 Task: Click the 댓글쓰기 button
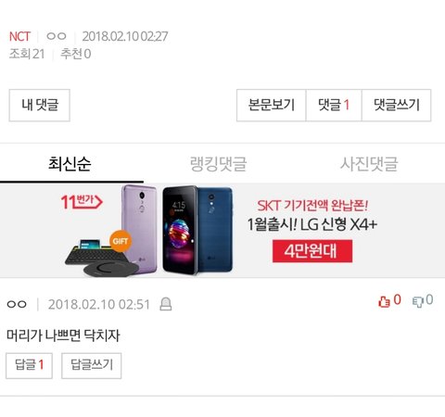[x=396, y=105]
